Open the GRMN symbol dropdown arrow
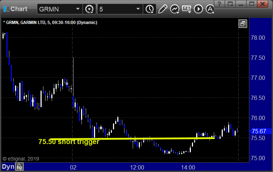273x172 pixels. 78,9
